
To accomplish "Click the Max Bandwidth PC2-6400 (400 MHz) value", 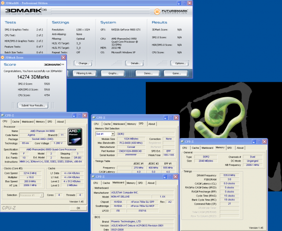I will [131, 143].
